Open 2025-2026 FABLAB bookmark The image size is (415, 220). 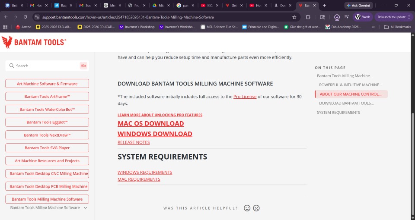pyautogui.click(x=54, y=27)
